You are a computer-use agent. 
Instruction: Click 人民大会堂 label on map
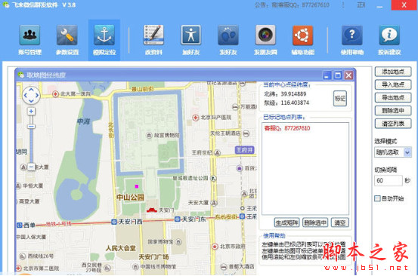[x=121, y=248]
